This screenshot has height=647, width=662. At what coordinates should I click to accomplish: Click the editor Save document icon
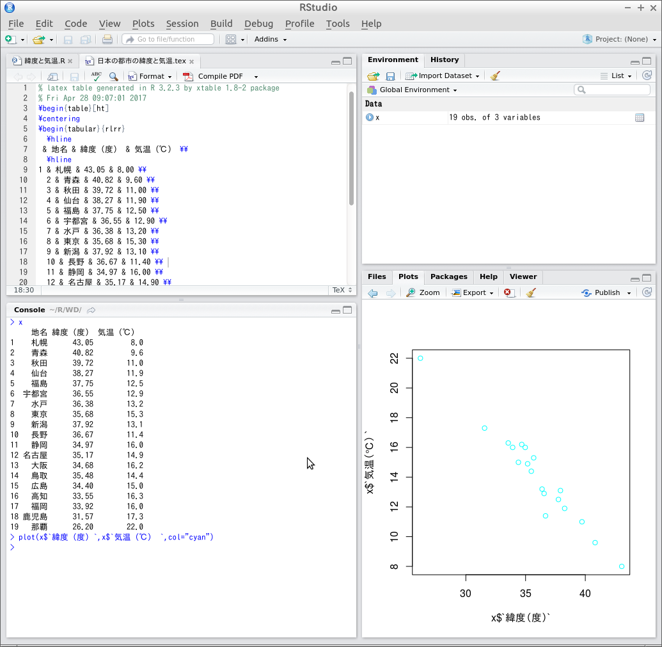(x=74, y=76)
